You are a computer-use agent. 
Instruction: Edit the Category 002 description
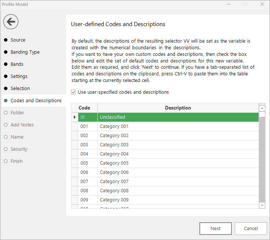(x=178, y=136)
